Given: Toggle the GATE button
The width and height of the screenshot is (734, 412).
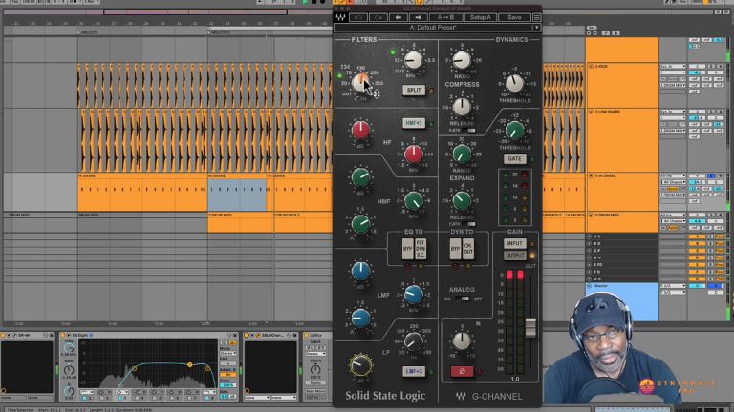Looking at the screenshot, I should (x=514, y=159).
